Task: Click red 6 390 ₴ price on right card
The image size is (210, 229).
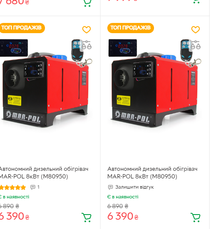Action: click(123, 216)
